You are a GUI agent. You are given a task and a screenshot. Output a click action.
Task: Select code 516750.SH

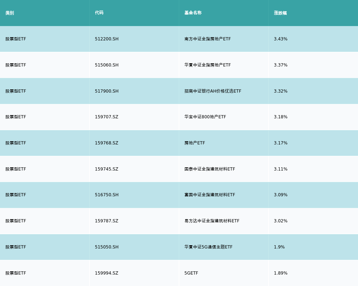click(x=107, y=195)
